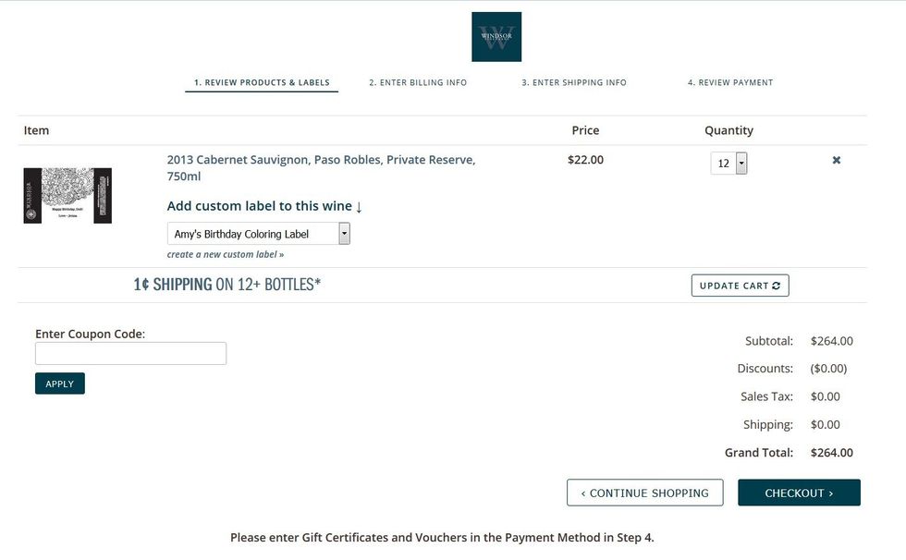906x560 pixels.
Task: Click Continue Shopping
Action: coord(644,493)
